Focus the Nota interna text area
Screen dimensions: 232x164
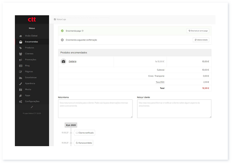point(95,109)
